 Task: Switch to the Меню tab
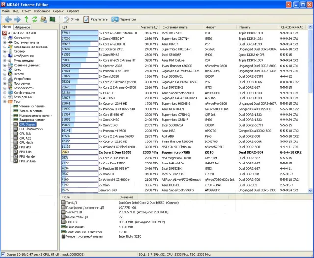[x=7, y=27]
